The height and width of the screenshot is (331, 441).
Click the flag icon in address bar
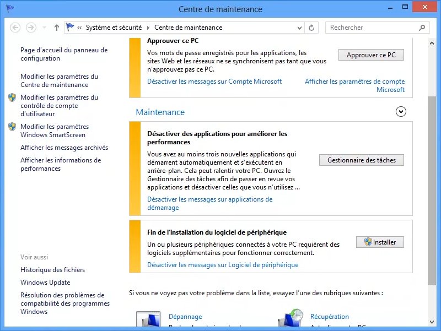(x=70, y=28)
